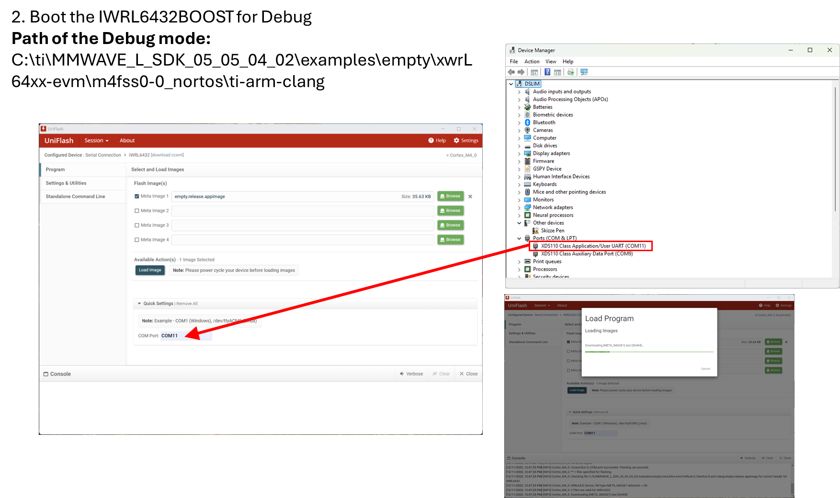Click Remove All in Quick Settings
The width and height of the screenshot is (840, 498).
[187, 304]
